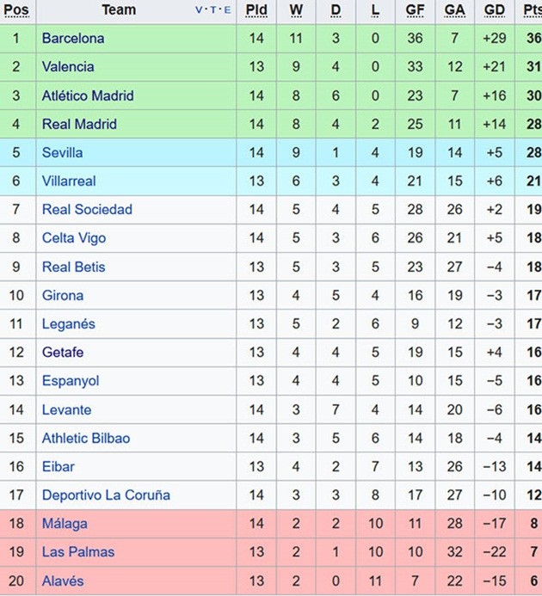
Task: Open the Valencia team page
Action: pos(68,67)
